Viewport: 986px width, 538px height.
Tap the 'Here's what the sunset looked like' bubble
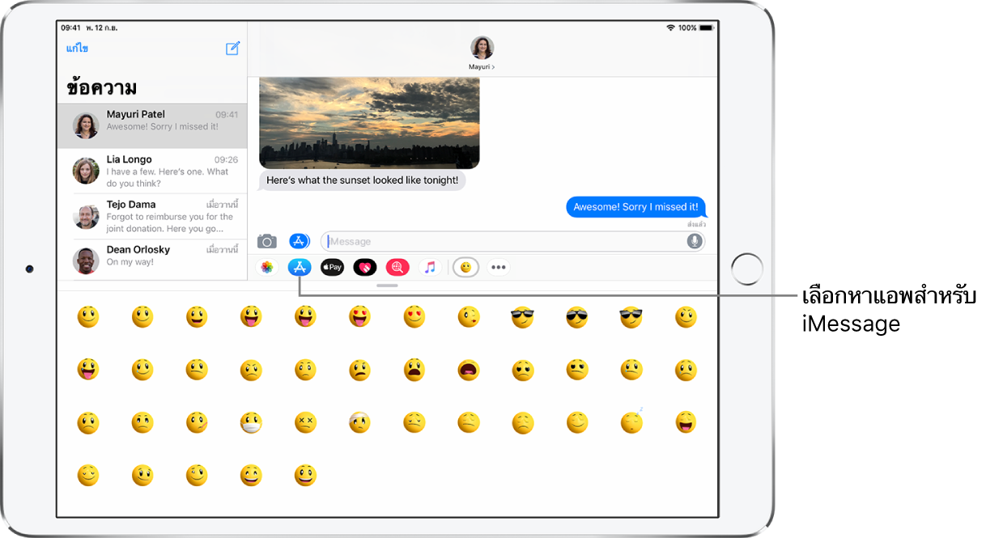(362, 180)
